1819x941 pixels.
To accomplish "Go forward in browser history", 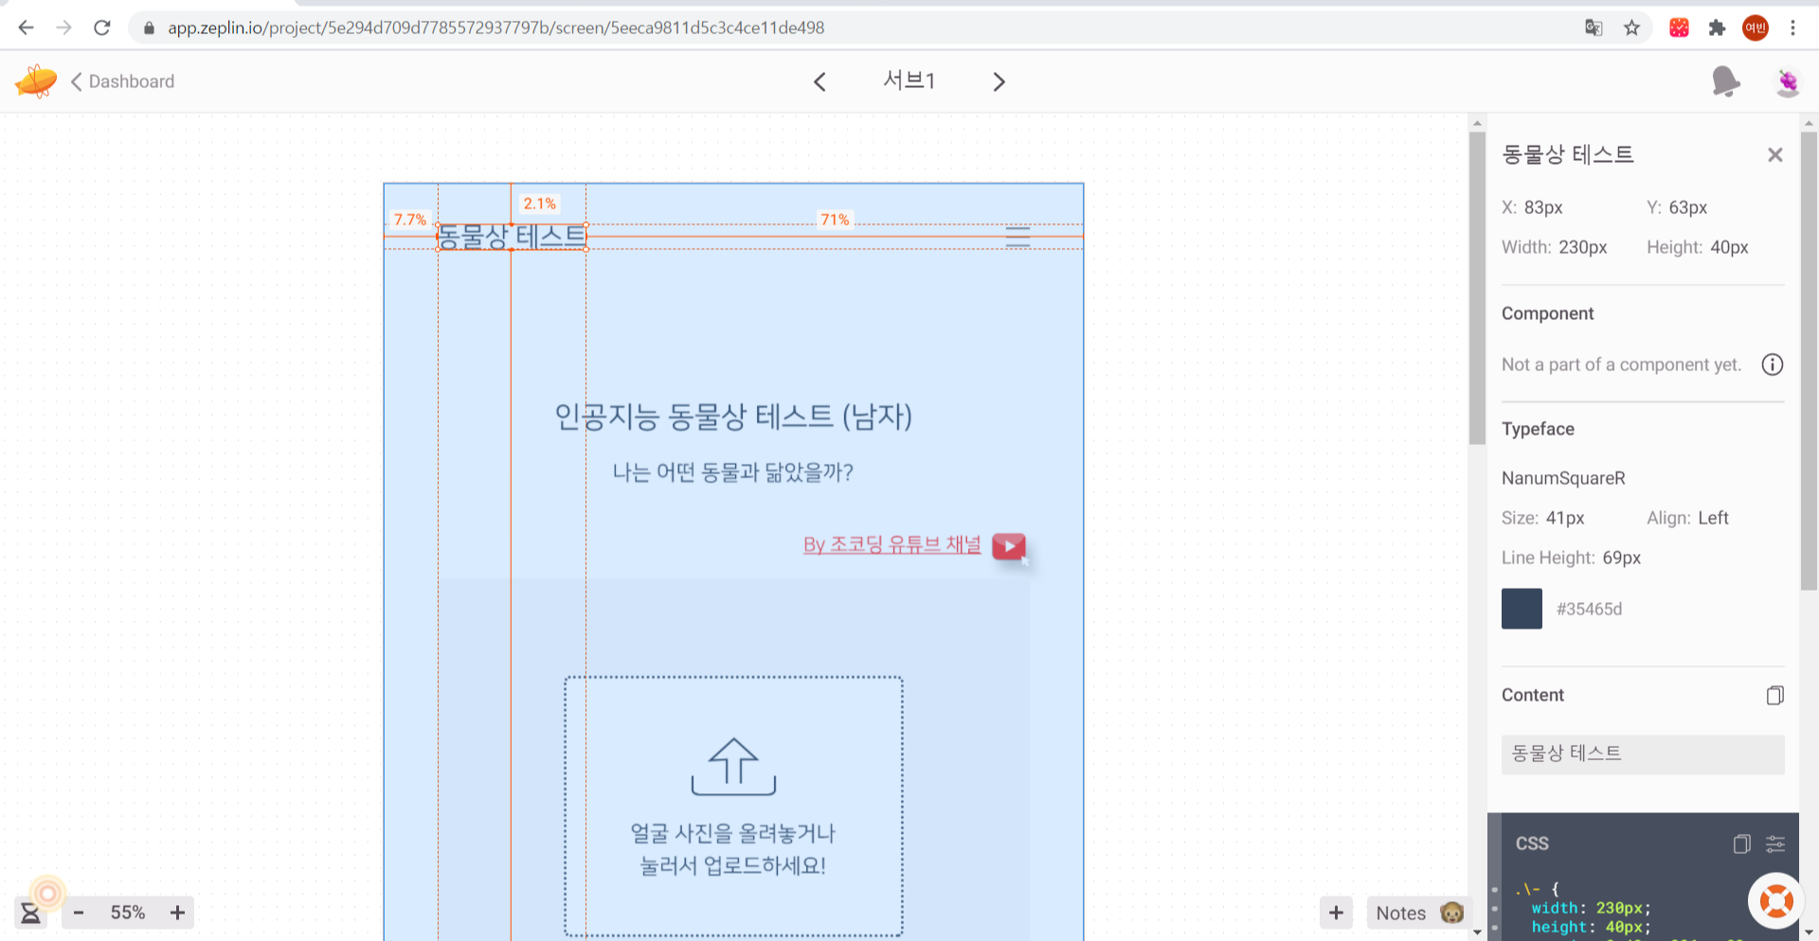I will pyautogui.click(x=63, y=27).
